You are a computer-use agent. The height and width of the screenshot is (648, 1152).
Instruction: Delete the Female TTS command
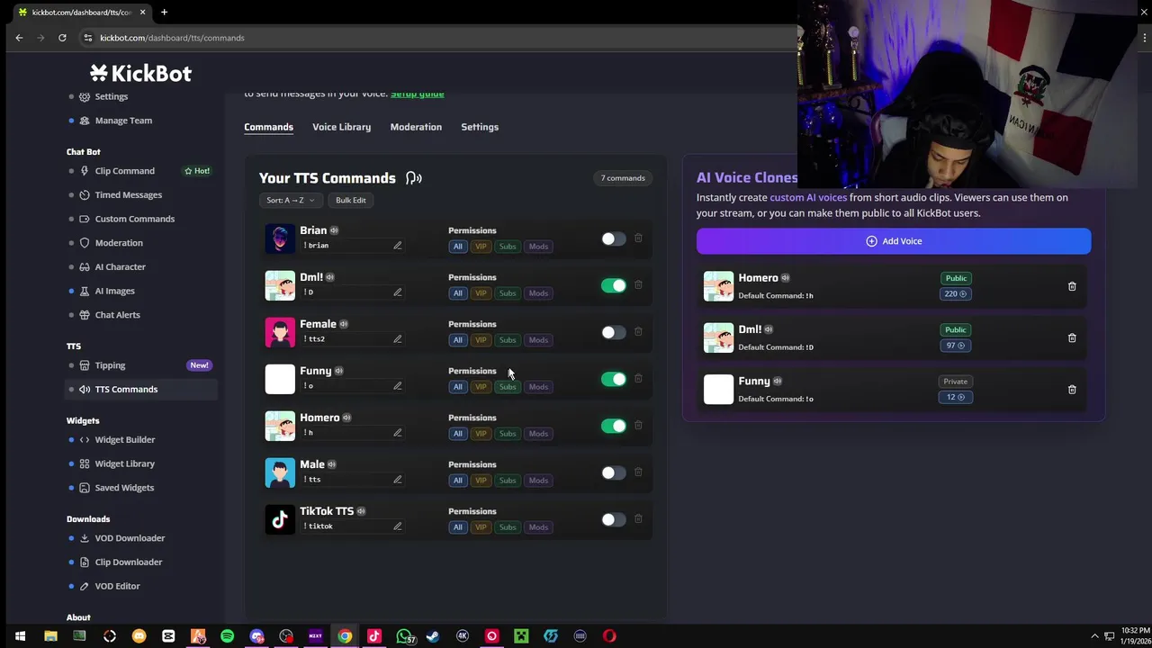[638, 332]
